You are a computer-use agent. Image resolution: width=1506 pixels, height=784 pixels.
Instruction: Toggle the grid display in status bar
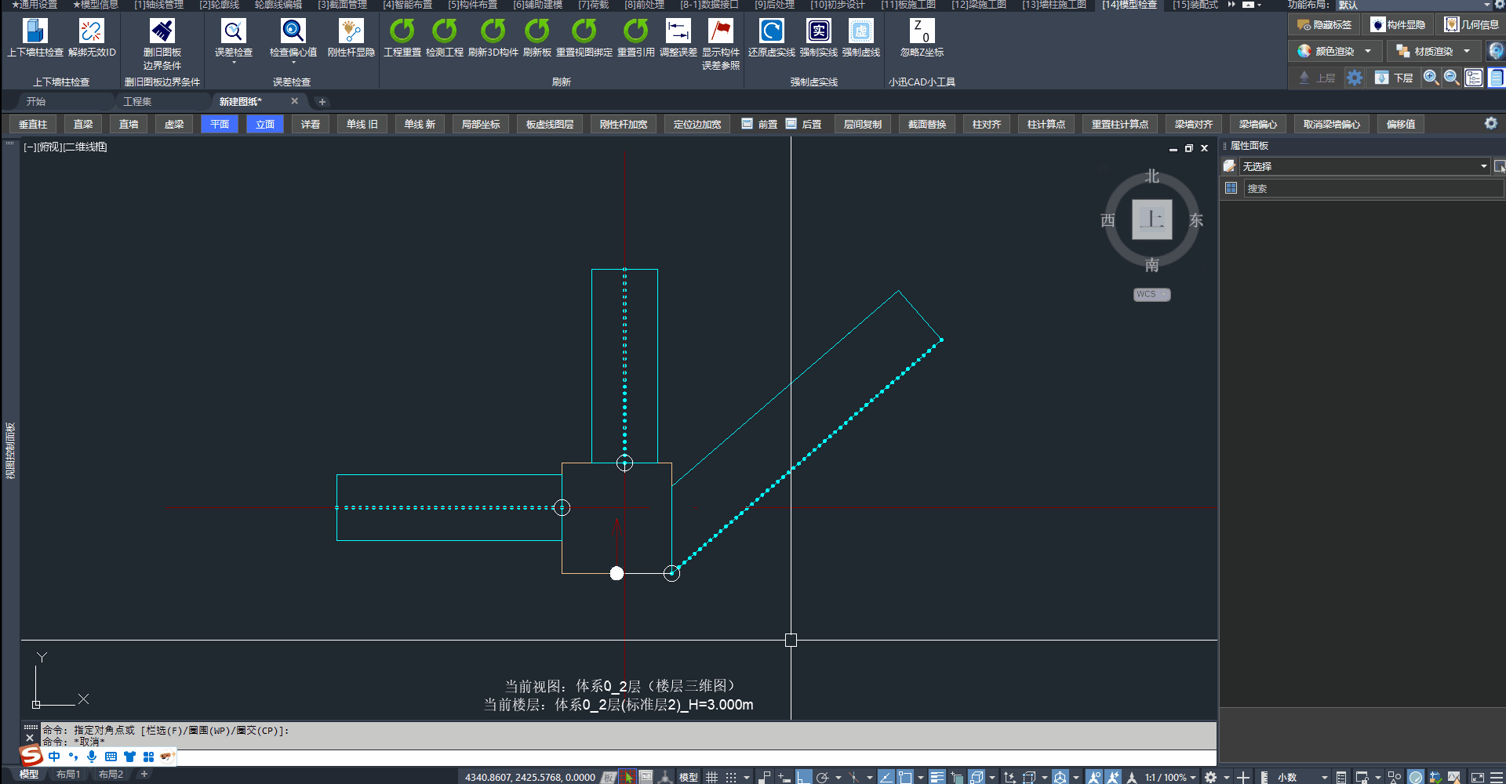tap(711, 777)
